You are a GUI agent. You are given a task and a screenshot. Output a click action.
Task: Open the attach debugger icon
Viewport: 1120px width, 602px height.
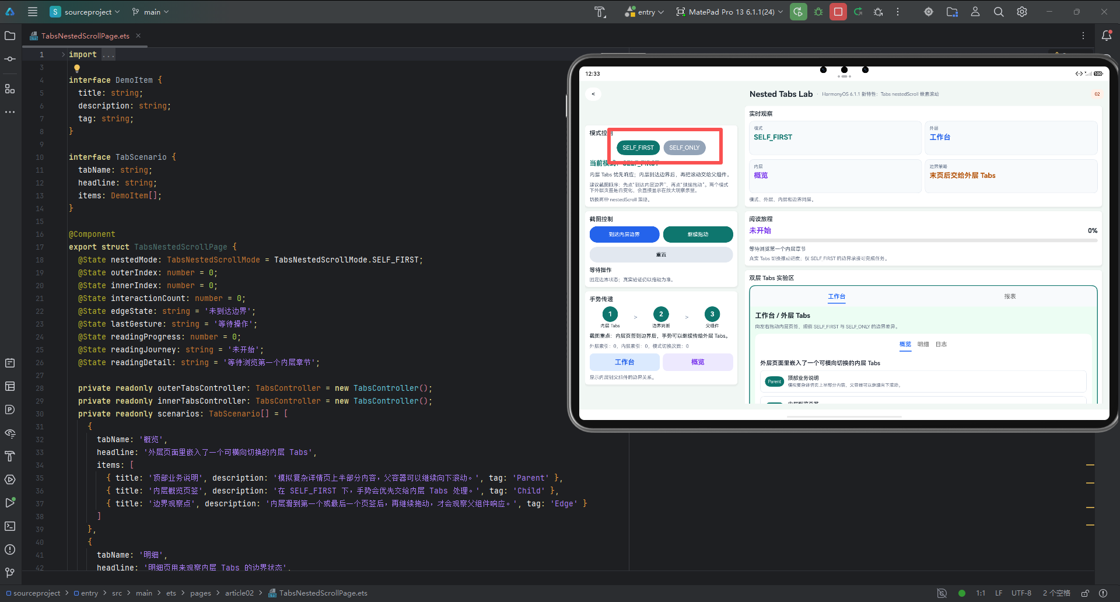coord(878,12)
